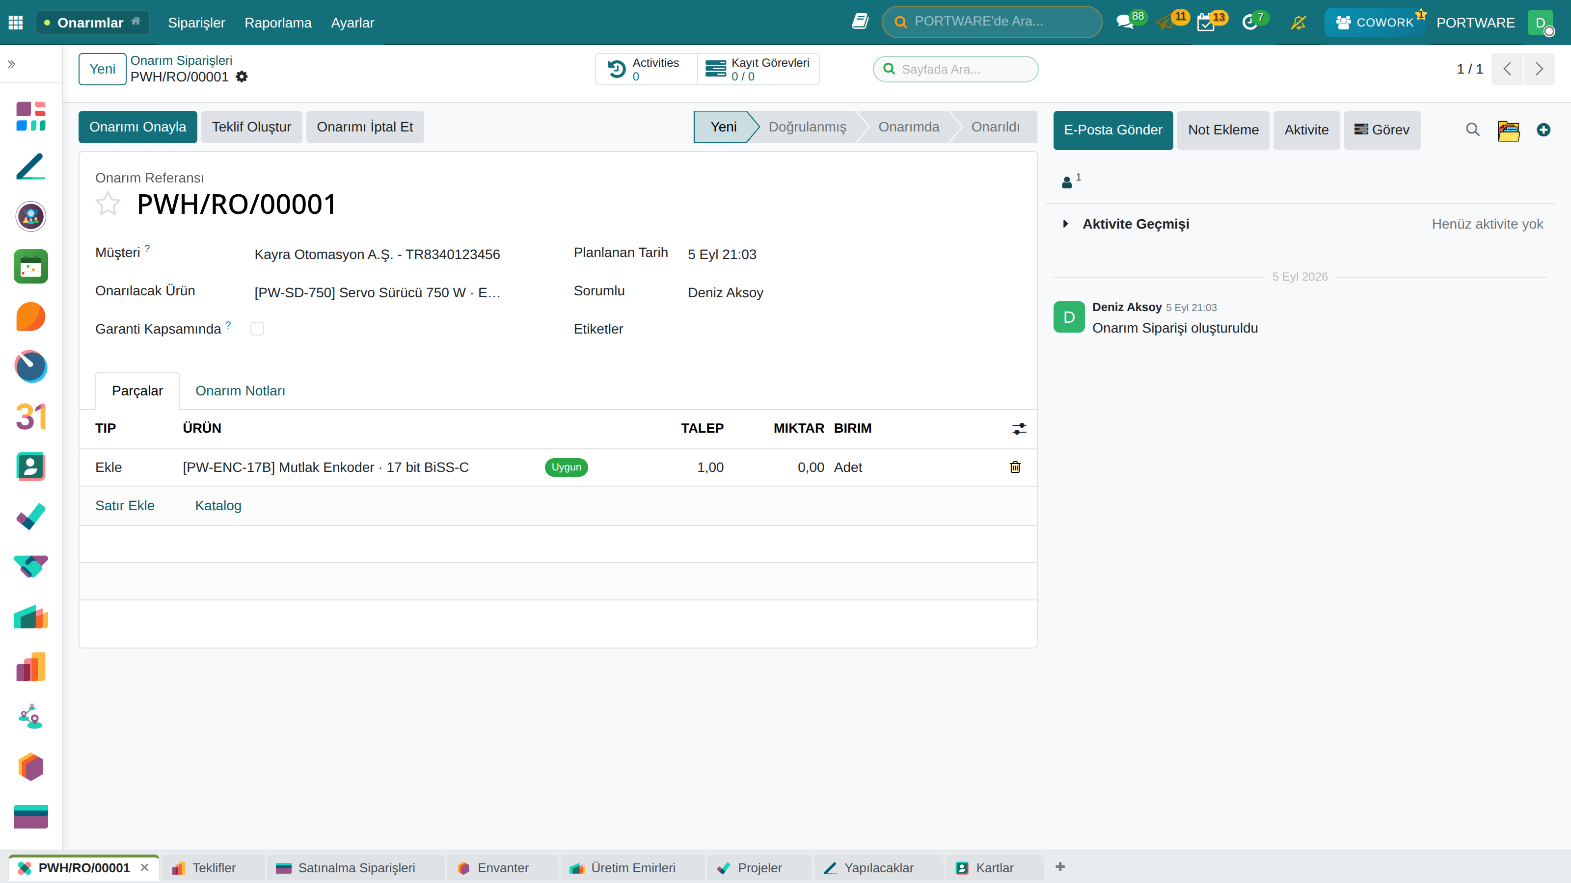Click the muted notifications bell icon

tap(1299, 23)
